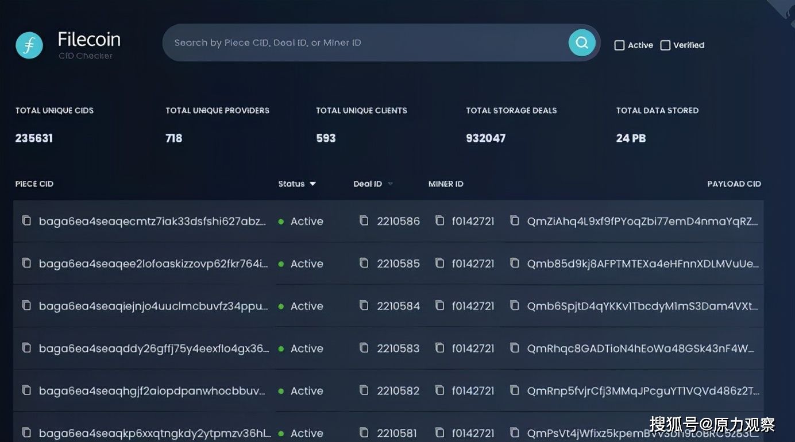Copy payload CID QmRhqc8GADTioN4hEoWa with its copy icon
The image size is (795, 442).
pos(515,348)
